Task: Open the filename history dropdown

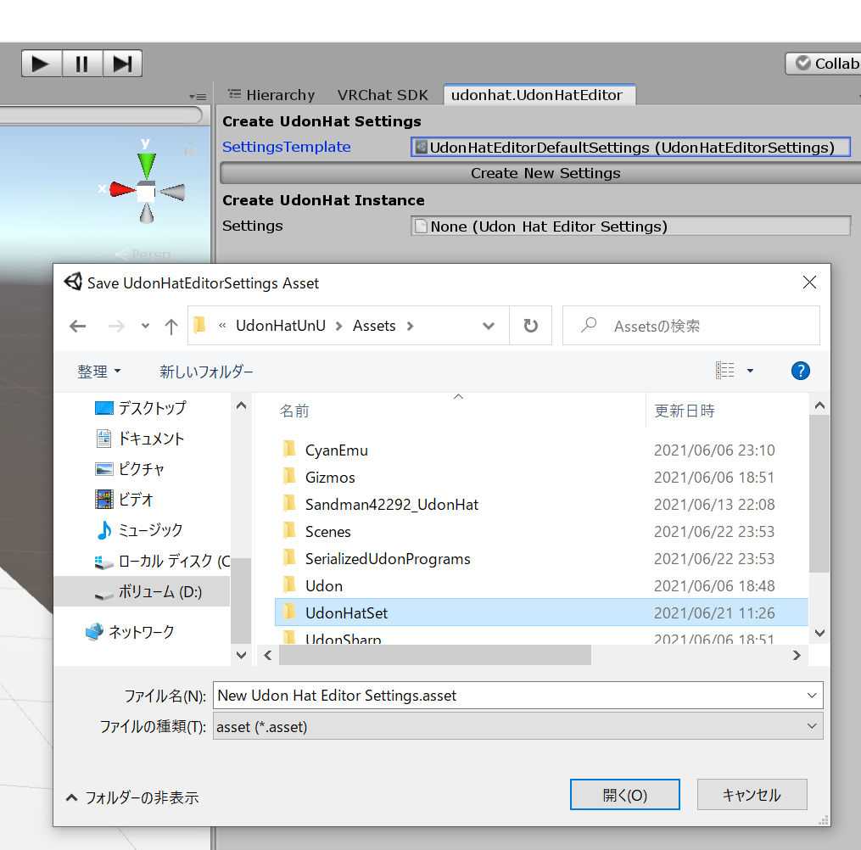Action: tap(812, 695)
